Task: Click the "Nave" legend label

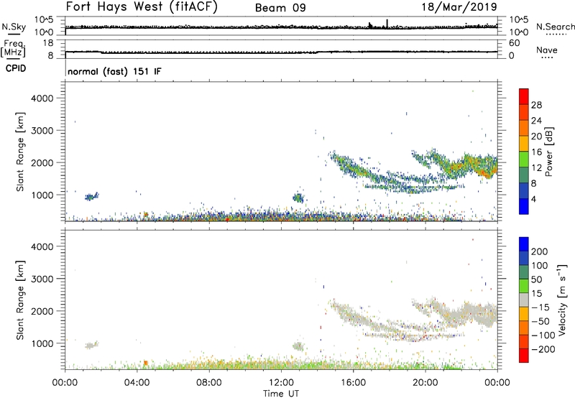Action: pyautogui.click(x=546, y=50)
